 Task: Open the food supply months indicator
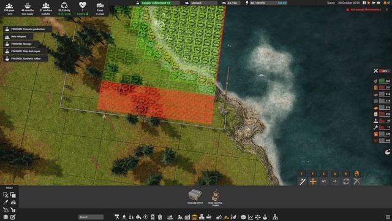tap(28, 8)
